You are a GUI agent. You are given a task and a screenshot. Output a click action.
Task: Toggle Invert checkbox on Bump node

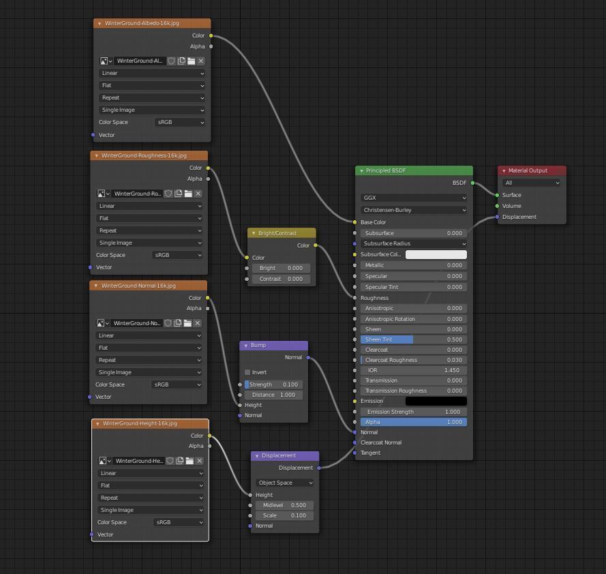[x=247, y=372]
